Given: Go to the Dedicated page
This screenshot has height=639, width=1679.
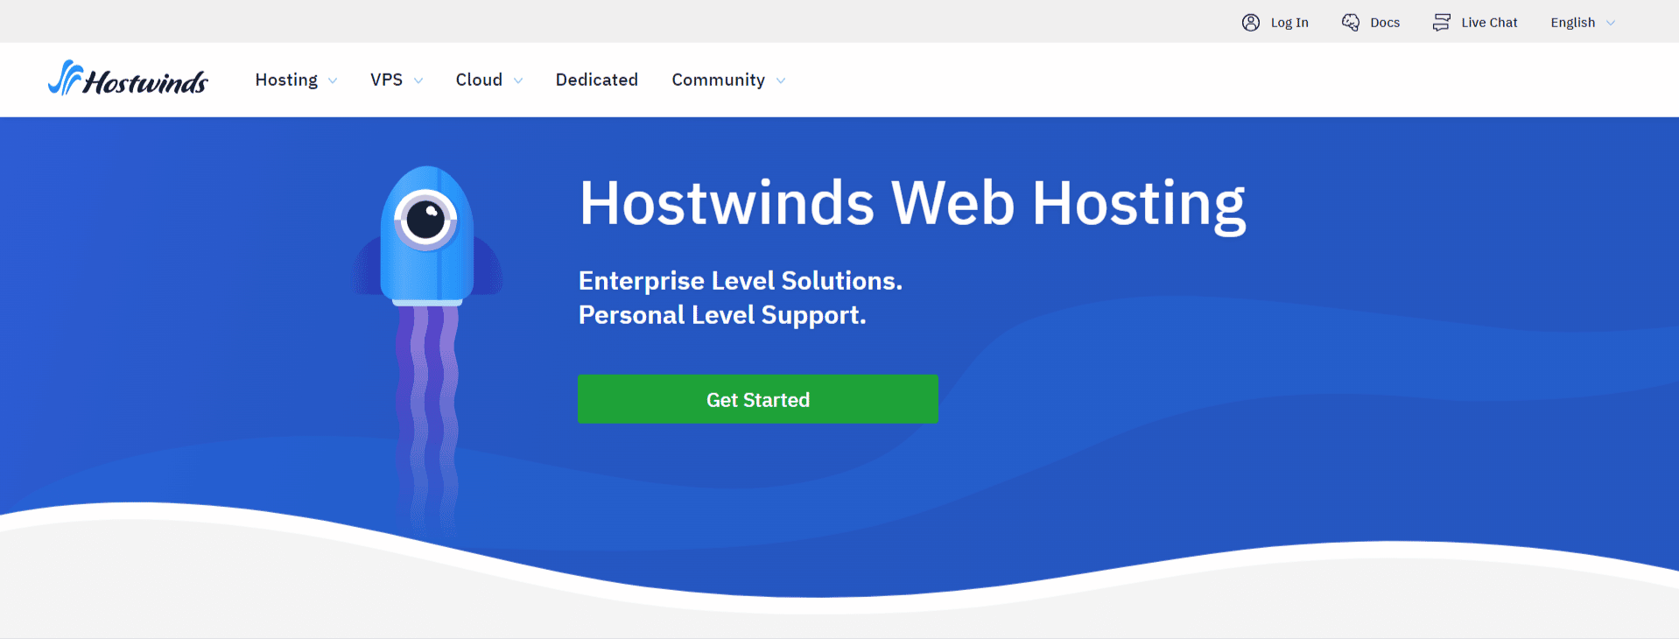Looking at the screenshot, I should (596, 80).
